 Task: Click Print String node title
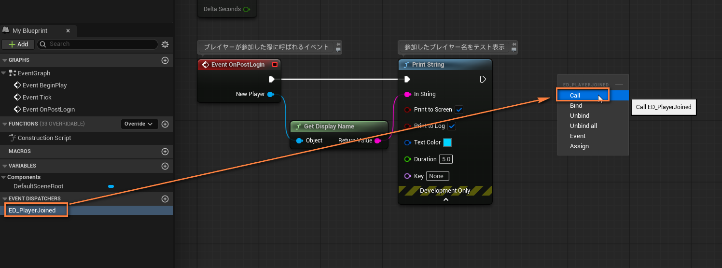coord(428,65)
